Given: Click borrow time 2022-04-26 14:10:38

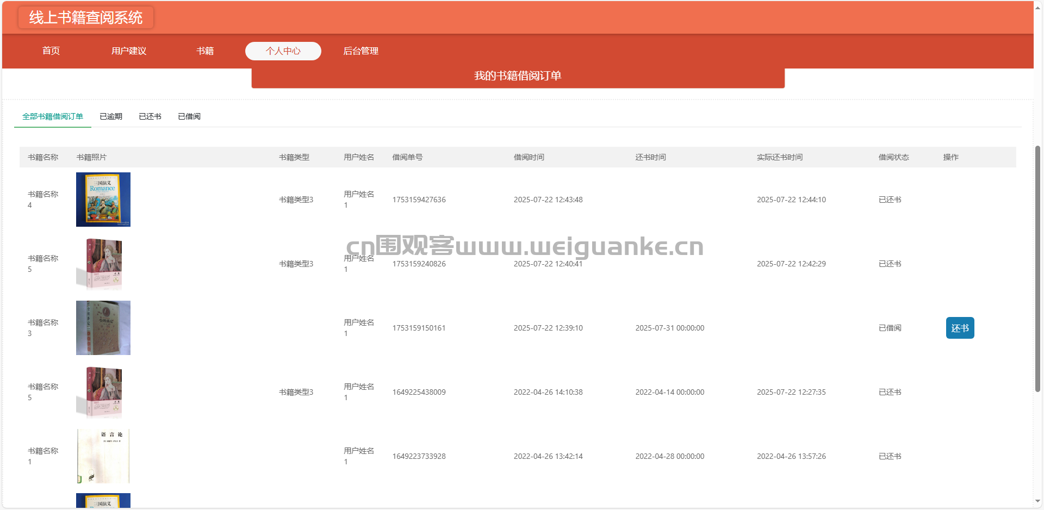Looking at the screenshot, I should (548, 392).
